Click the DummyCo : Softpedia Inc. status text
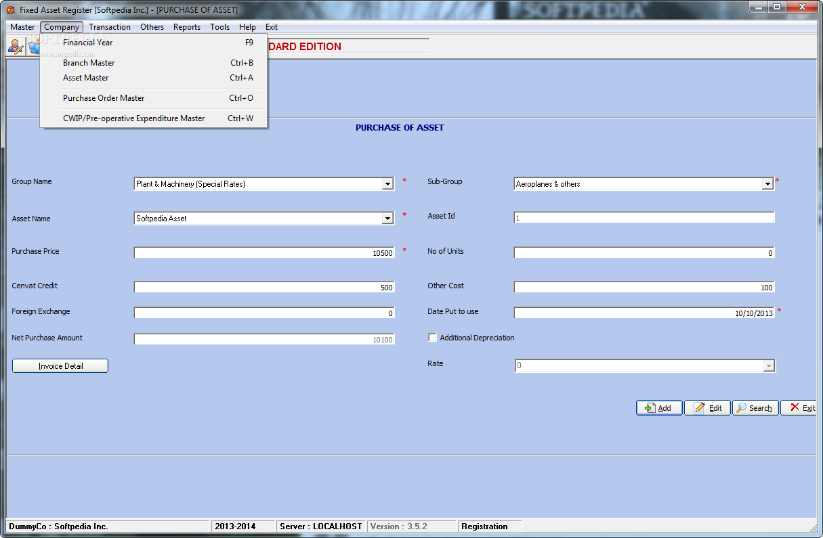Screen dimensions: 823x538 [x=58, y=526]
